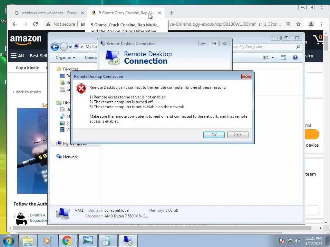Click the Chrome share page icon
The width and height of the screenshot is (330, 247).
(288, 24)
